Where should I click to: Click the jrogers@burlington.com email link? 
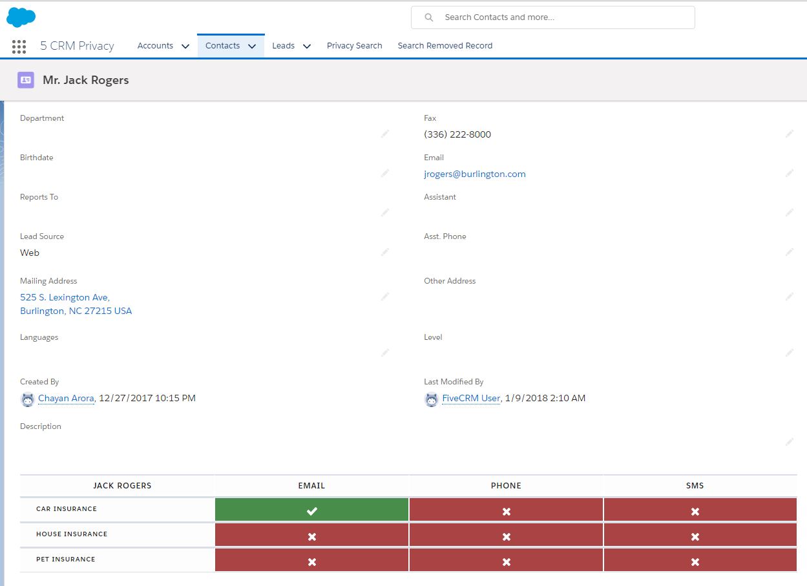[x=475, y=174]
